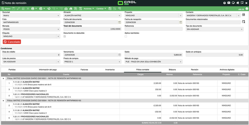Image resolution: width=249 pixels, height=125 pixels.
Task: Click the Nuevo toolbar button
Action: click(6, 9)
